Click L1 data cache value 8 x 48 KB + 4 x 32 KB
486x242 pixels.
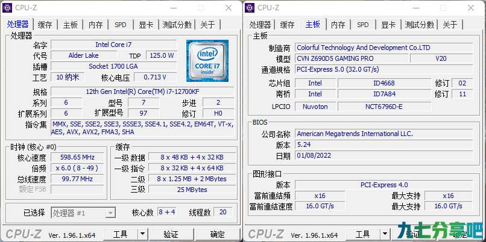[192, 157]
